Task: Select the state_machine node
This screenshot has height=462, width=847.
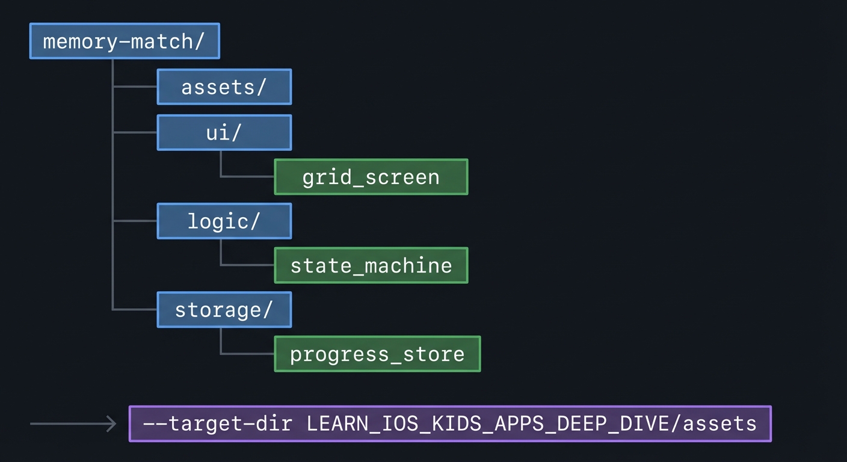Action: pos(371,265)
